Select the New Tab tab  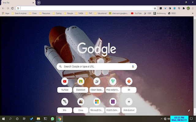pyautogui.click(x=18, y=3)
